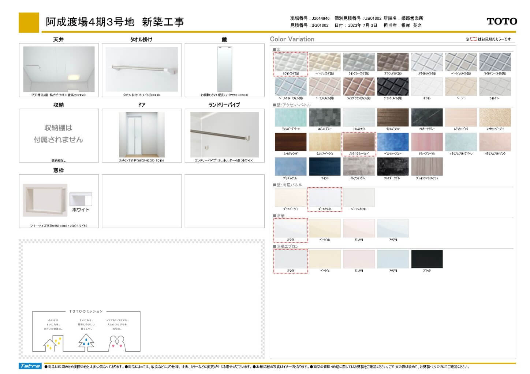The image size is (530, 374).
Task: Select ブラック(タイル調) floor swatch
Action: [x=393, y=87]
